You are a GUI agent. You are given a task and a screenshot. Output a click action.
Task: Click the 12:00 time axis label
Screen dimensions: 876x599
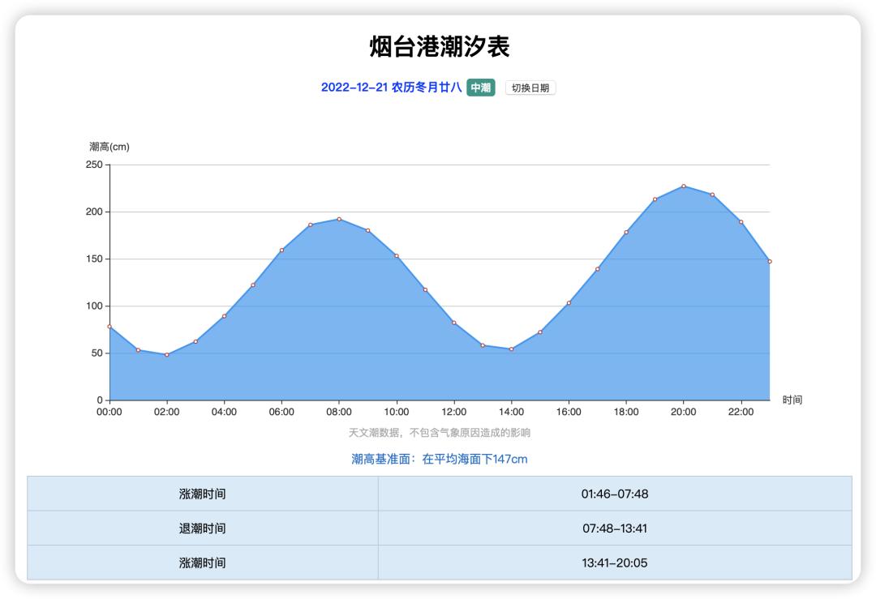pyautogui.click(x=454, y=412)
